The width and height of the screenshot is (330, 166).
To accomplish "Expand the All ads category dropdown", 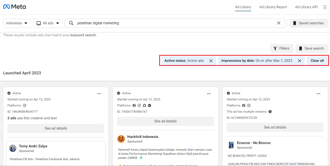I will [x=48, y=23].
